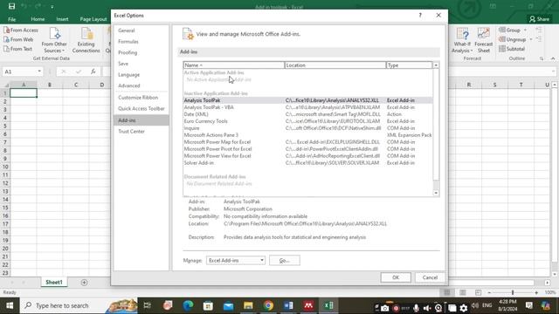Click the insert function fx icon
This screenshot has height=314, width=559.
(93, 72)
